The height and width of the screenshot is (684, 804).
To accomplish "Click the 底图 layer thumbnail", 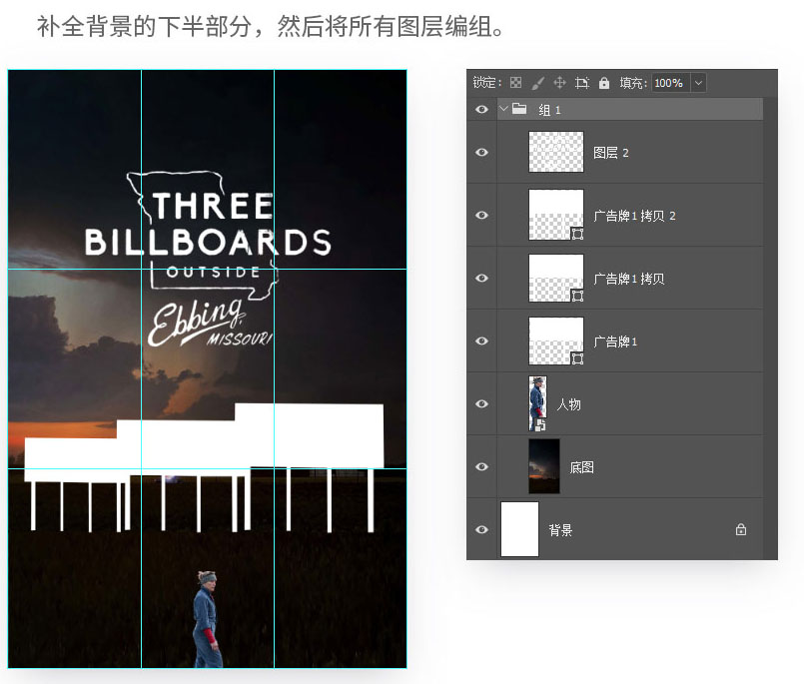I will pos(544,466).
